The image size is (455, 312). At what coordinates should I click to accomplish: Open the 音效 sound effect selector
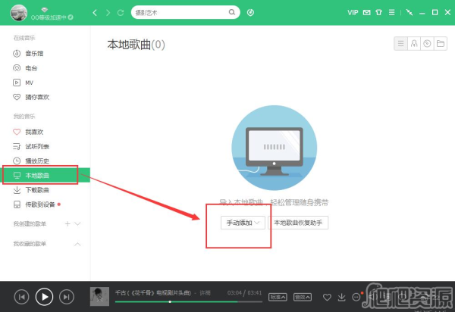(303, 297)
